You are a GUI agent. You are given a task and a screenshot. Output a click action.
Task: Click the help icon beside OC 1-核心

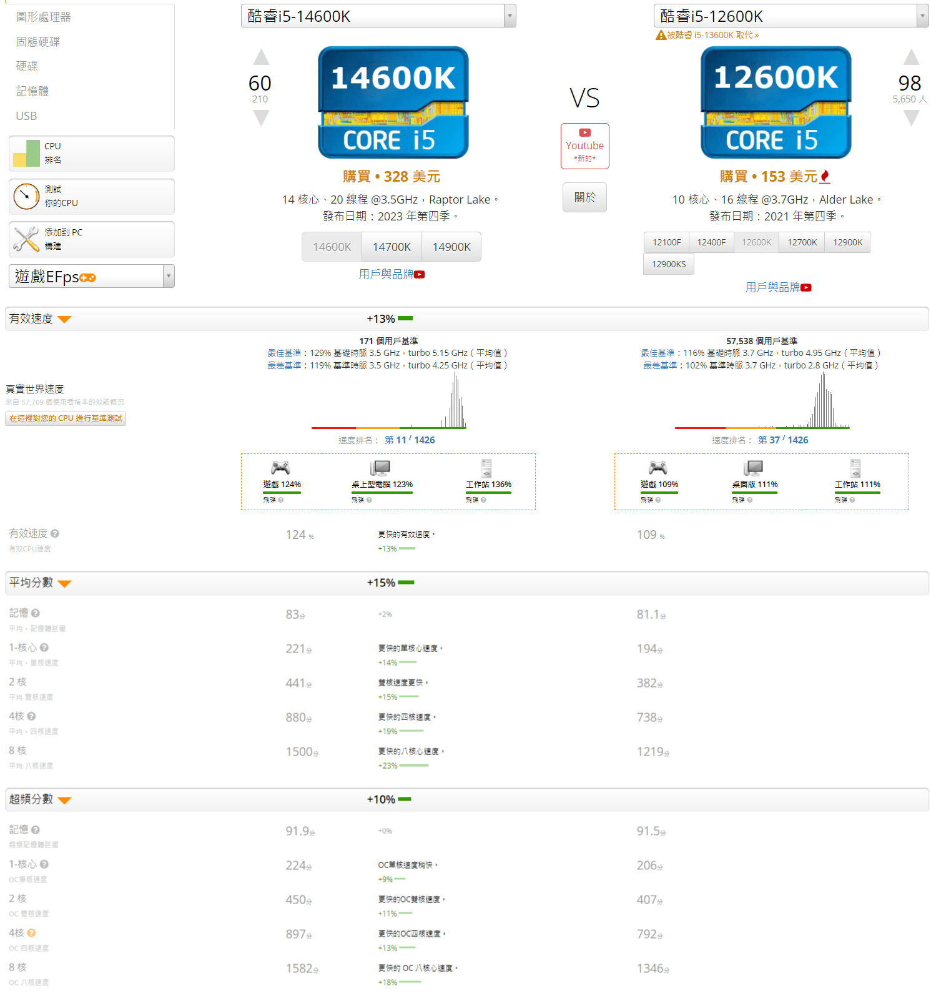pyautogui.click(x=44, y=864)
